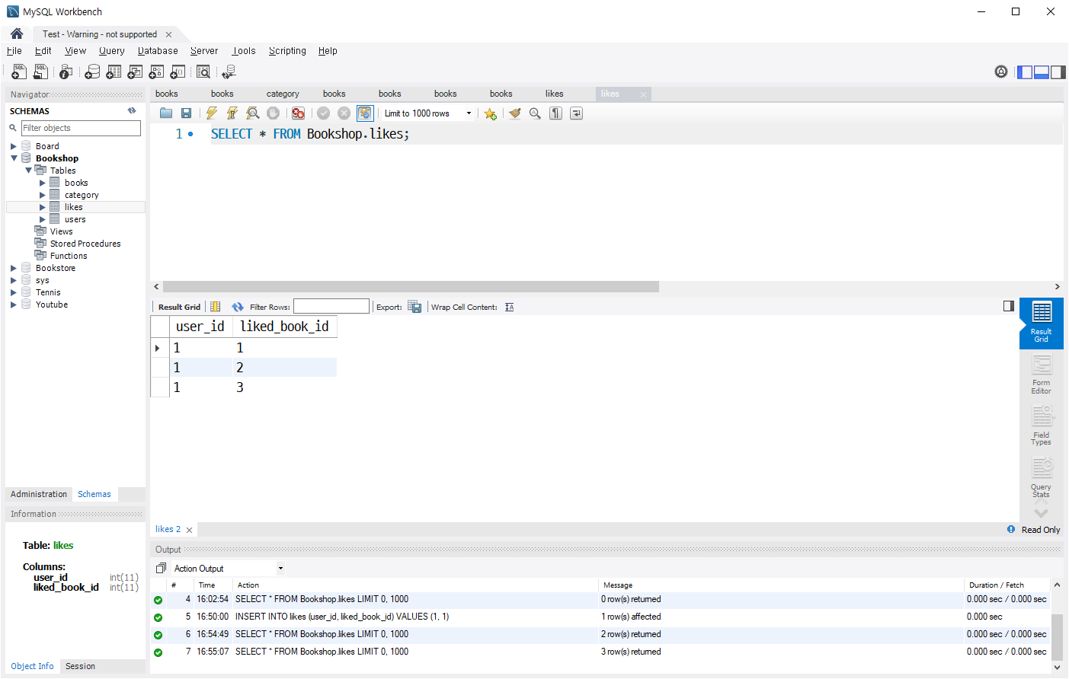
Task: Toggle autocommit mode
Action: tap(365, 113)
